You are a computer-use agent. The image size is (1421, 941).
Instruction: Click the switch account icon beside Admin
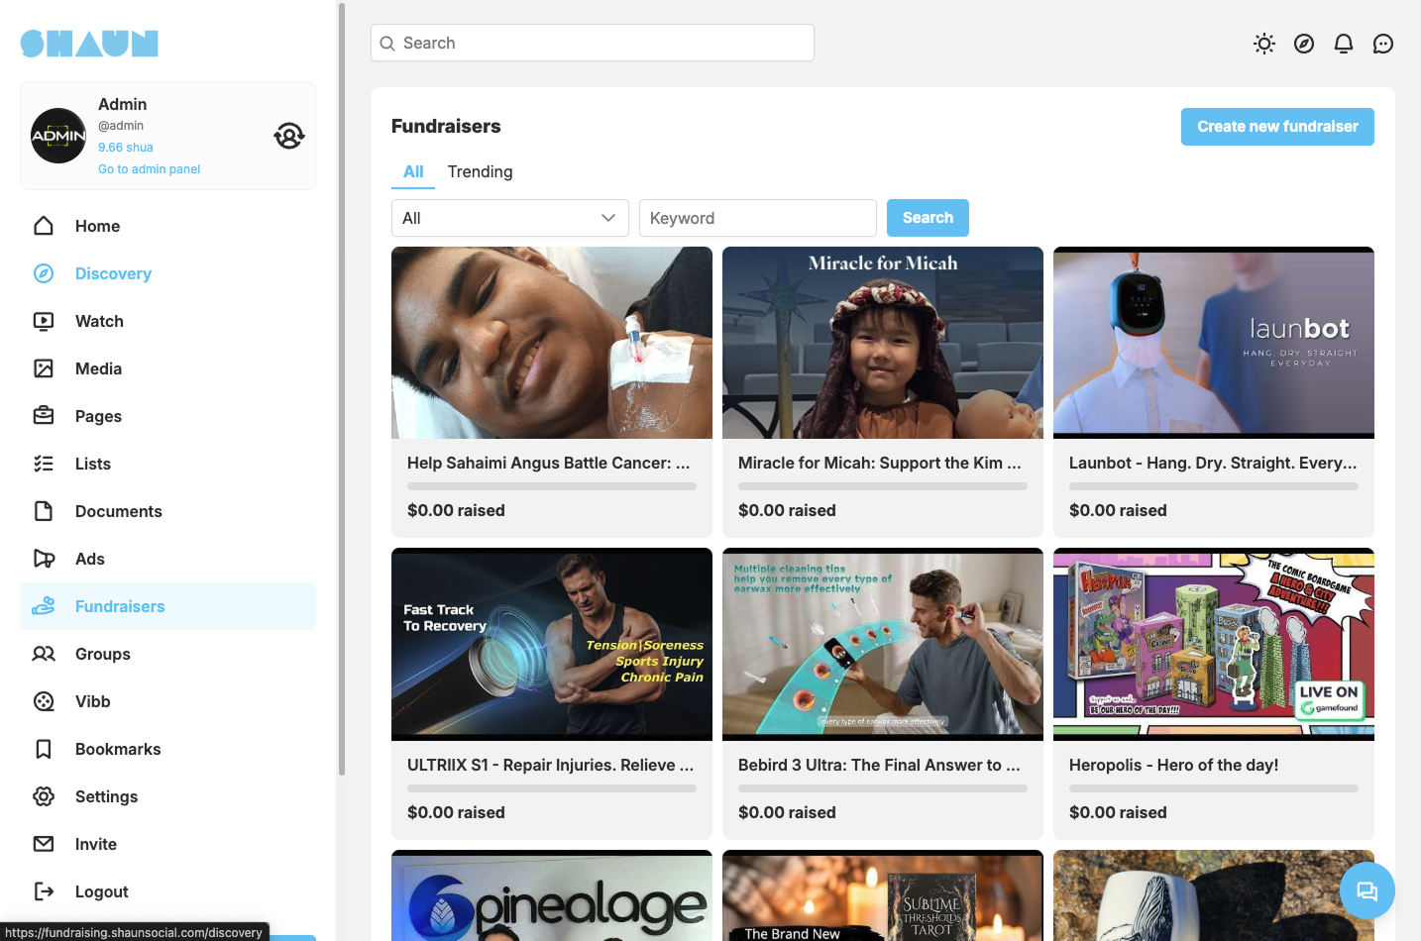(x=289, y=136)
